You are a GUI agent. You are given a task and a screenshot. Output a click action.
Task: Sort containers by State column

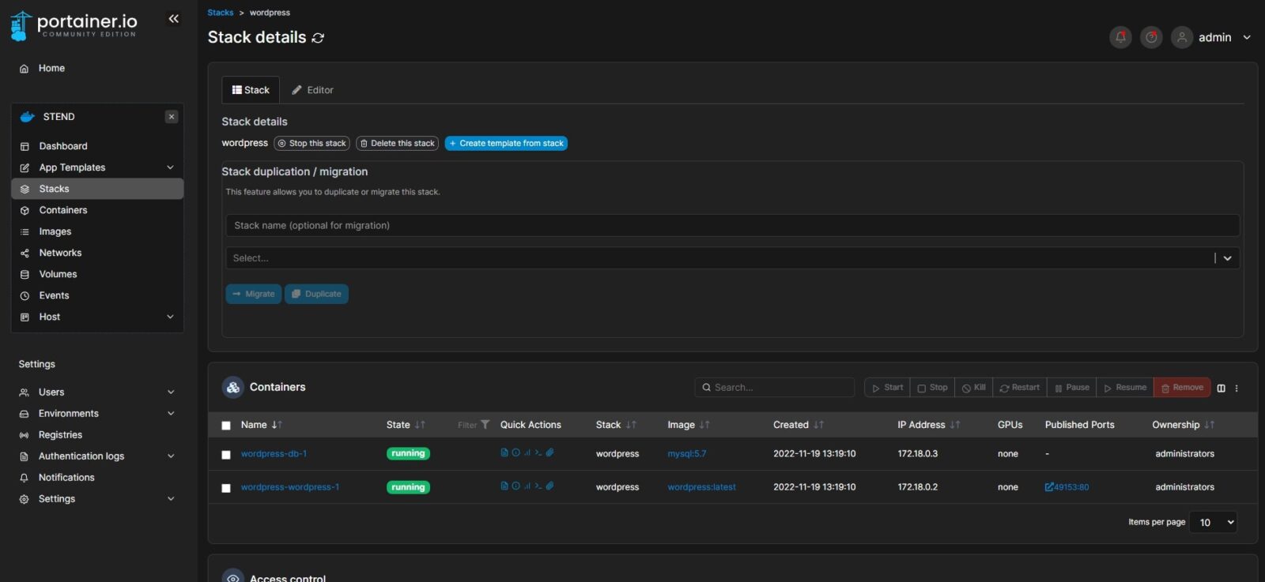click(406, 425)
